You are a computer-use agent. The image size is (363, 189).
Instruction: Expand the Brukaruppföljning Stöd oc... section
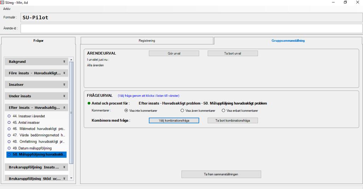[37, 178]
